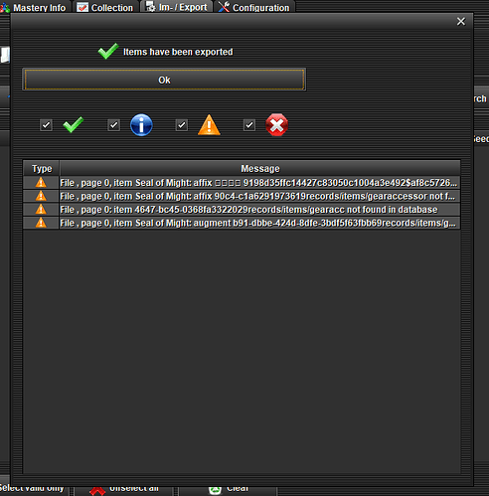Uncheck the info messages checkbox

tap(114, 125)
